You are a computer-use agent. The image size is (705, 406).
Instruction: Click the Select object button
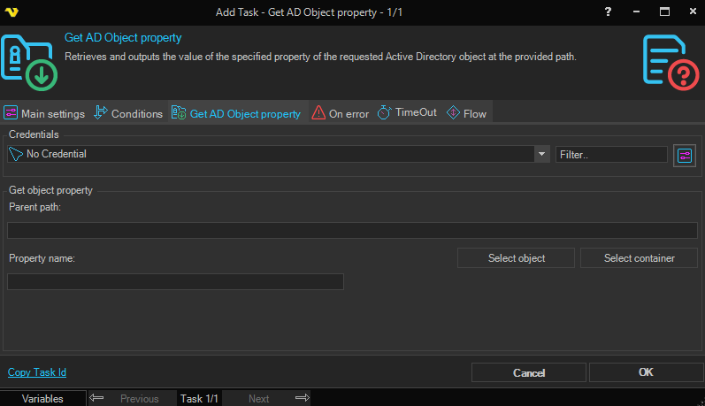[x=517, y=258]
